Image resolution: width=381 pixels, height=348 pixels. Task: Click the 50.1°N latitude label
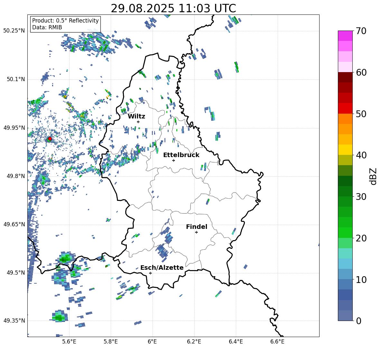[16, 80]
